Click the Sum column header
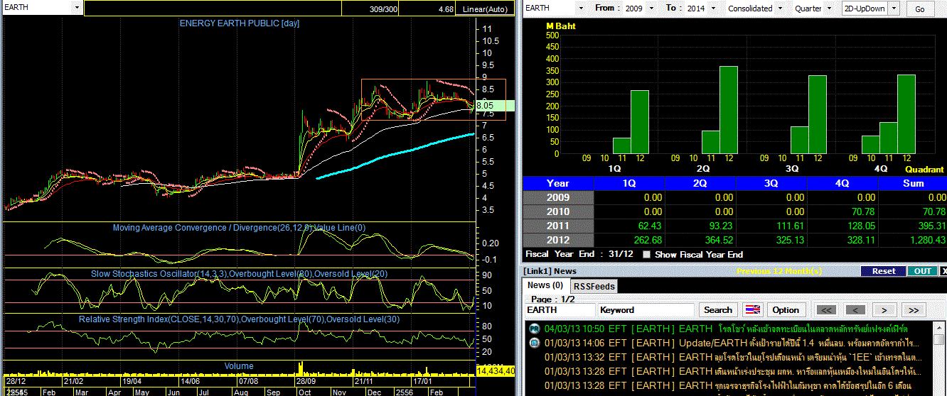Image resolution: width=947 pixels, height=396 pixels. [913, 183]
